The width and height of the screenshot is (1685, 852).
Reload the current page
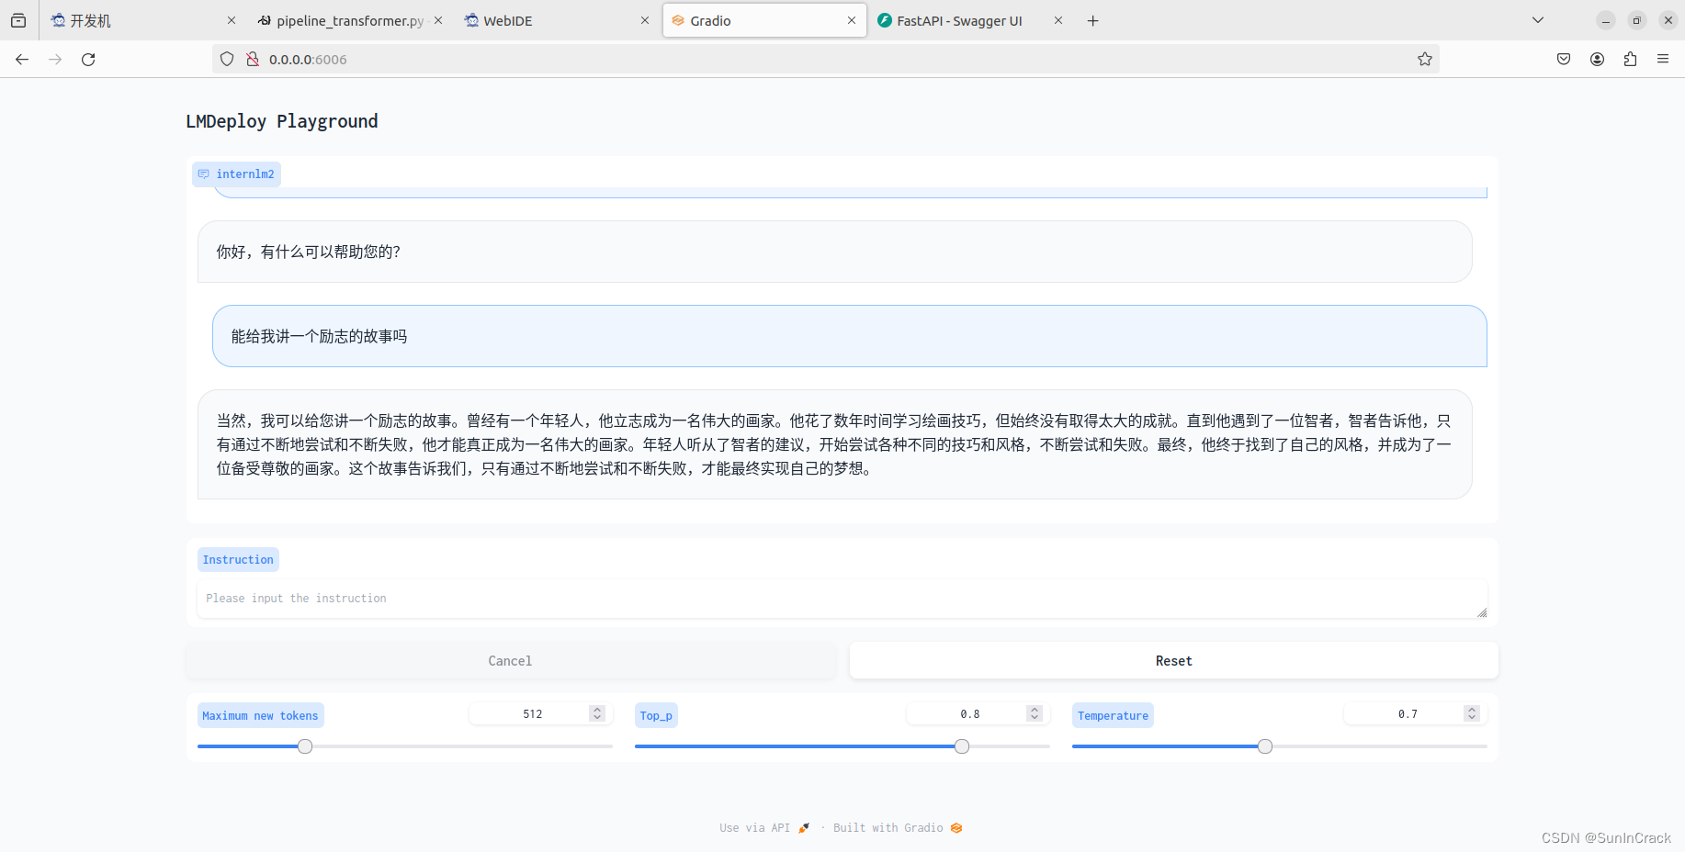point(88,59)
